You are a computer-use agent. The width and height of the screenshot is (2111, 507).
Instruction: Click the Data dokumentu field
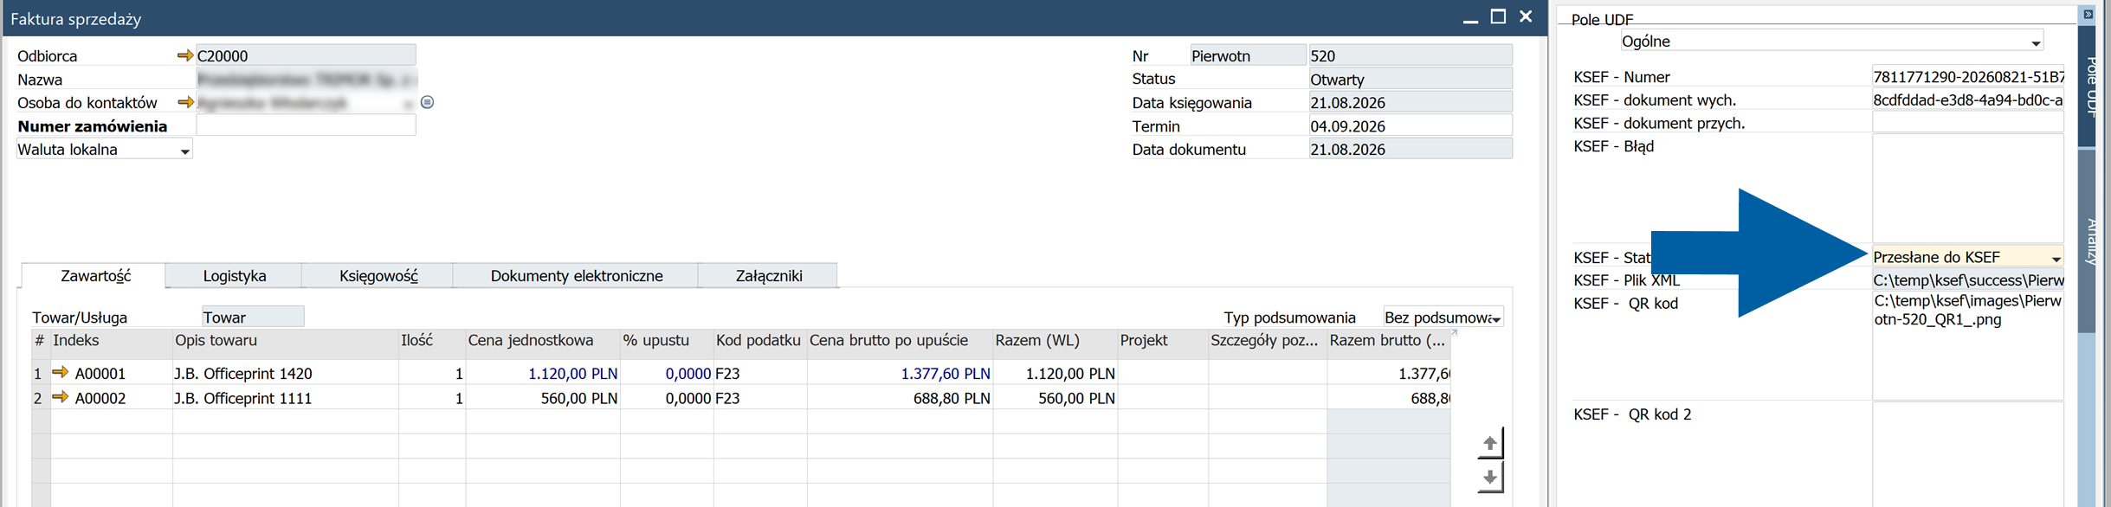[x=1411, y=149]
